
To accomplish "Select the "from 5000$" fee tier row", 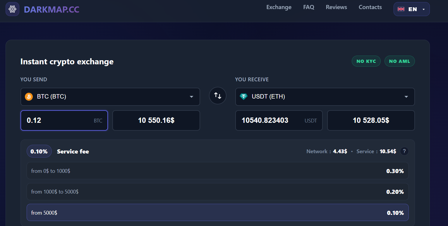I will point(217,213).
